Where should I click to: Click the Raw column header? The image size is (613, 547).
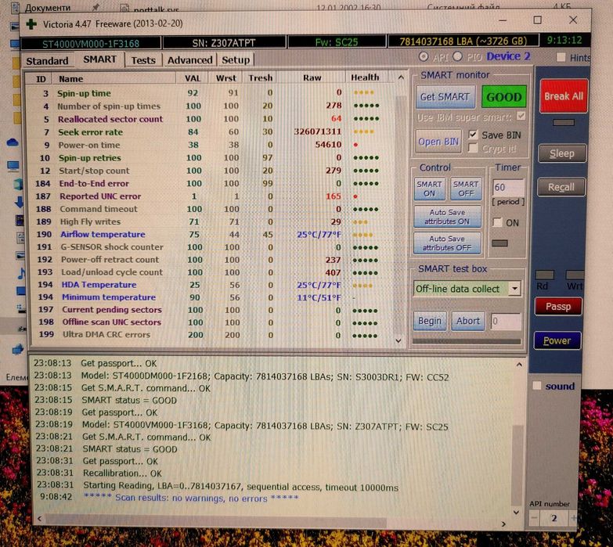coord(312,77)
